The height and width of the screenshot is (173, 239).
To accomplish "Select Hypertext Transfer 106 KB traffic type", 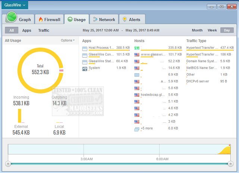I will 210,55.
